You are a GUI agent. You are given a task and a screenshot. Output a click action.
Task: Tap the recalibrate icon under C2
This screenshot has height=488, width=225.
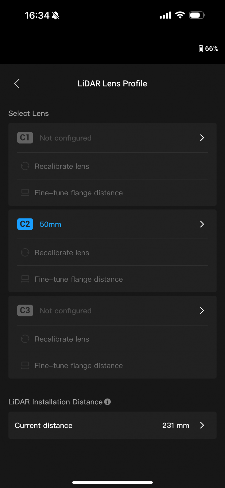tap(25, 253)
